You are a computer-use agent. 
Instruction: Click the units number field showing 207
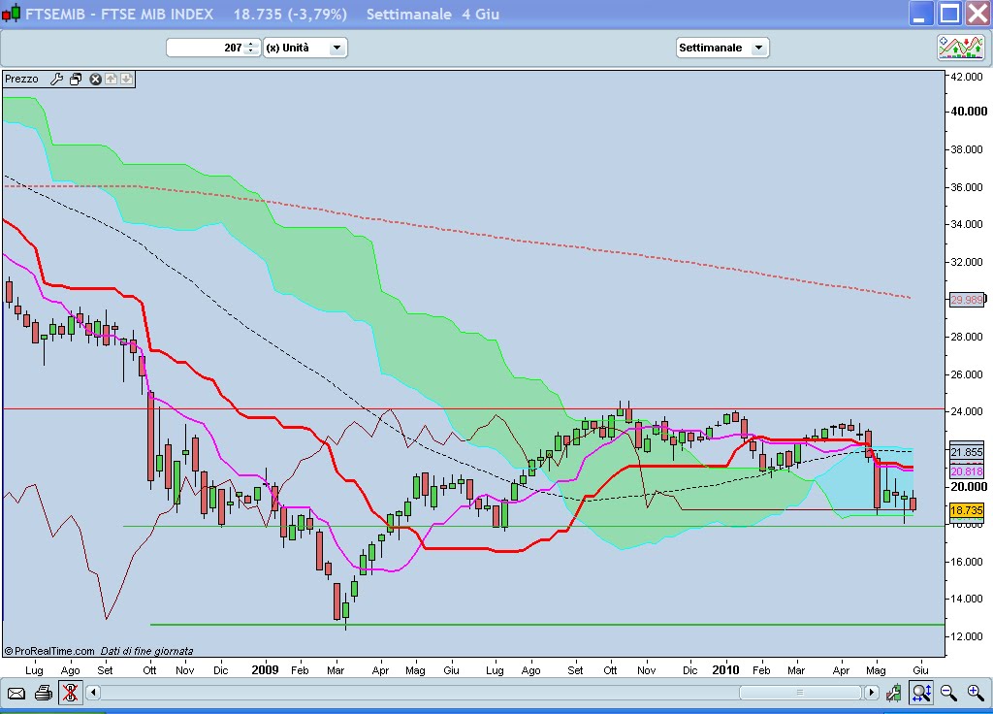tap(206, 48)
